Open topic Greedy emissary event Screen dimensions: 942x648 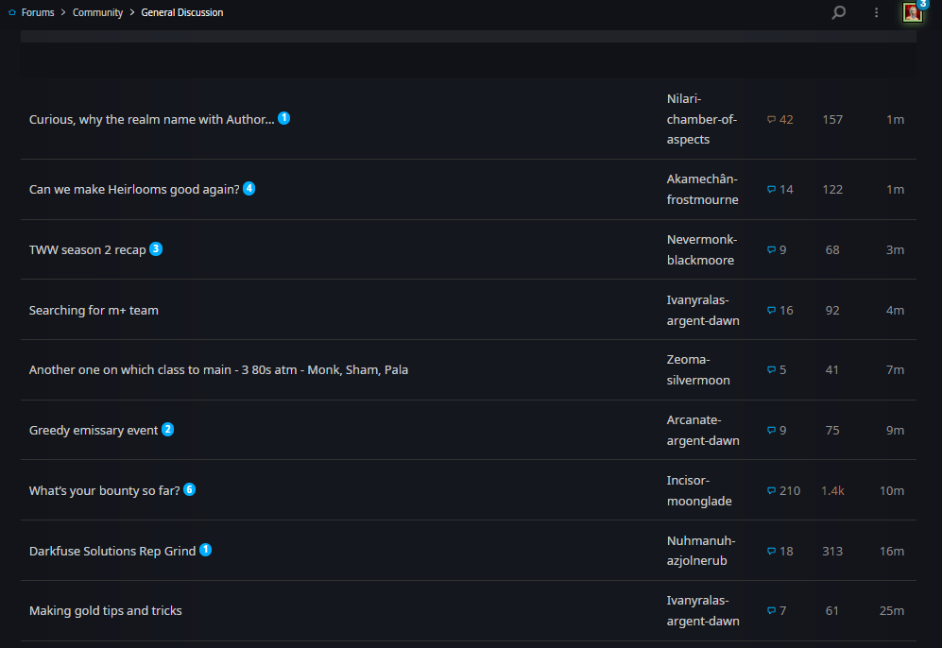point(94,430)
